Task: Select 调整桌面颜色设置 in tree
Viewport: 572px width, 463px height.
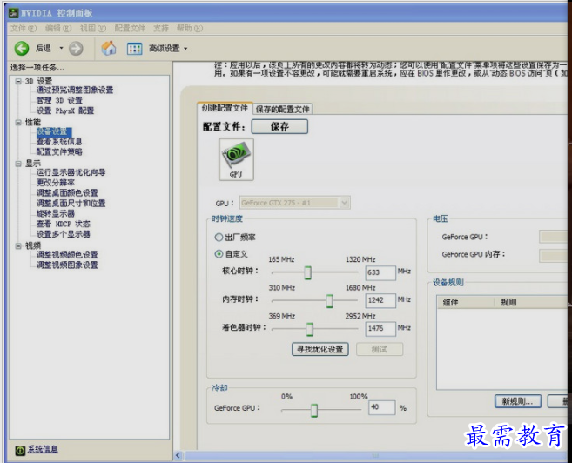Action: (67, 193)
